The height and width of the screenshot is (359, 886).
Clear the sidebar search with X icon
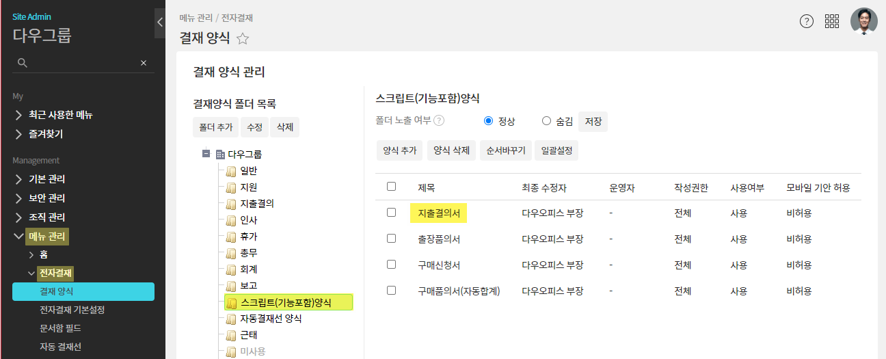click(x=144, y=63)
